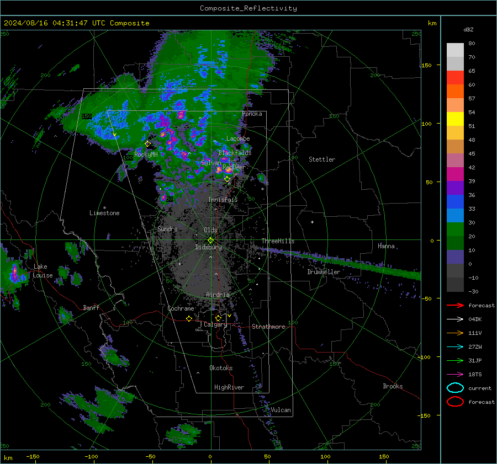Click the Sylvan town label
497x464 pixels.
pos(211,163)
